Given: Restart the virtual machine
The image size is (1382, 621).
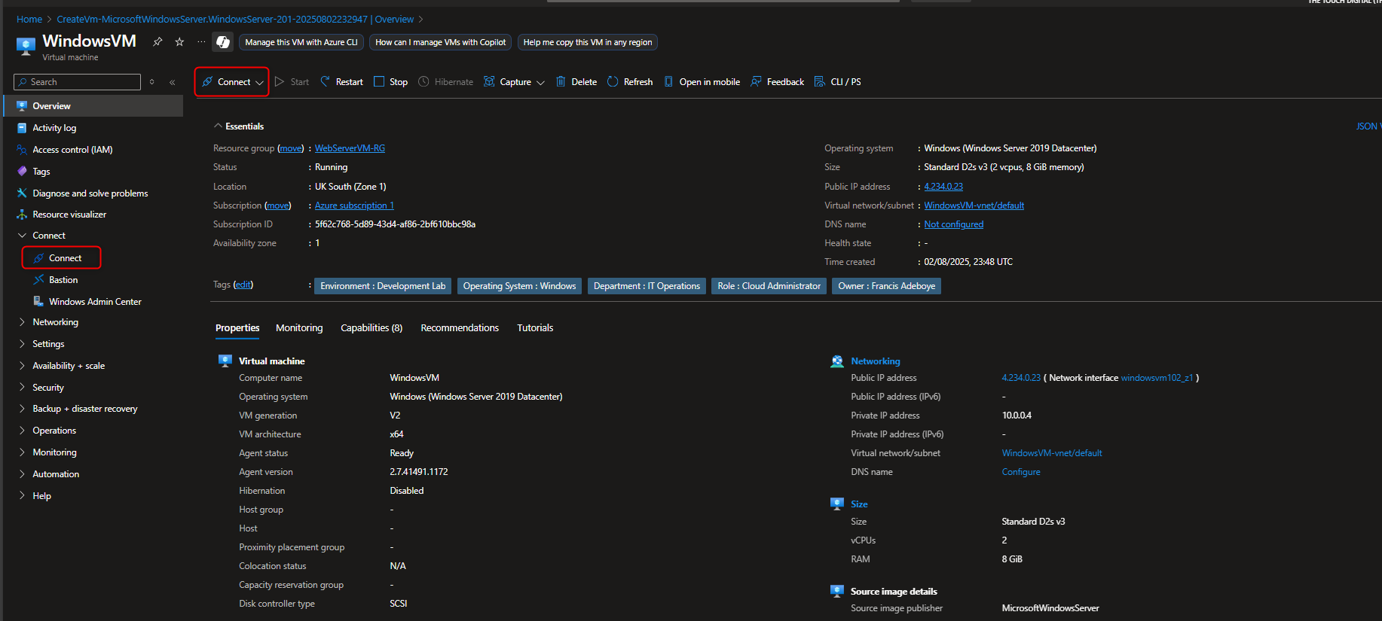Looking at the screenshot, I should click(x=342, y=82).
